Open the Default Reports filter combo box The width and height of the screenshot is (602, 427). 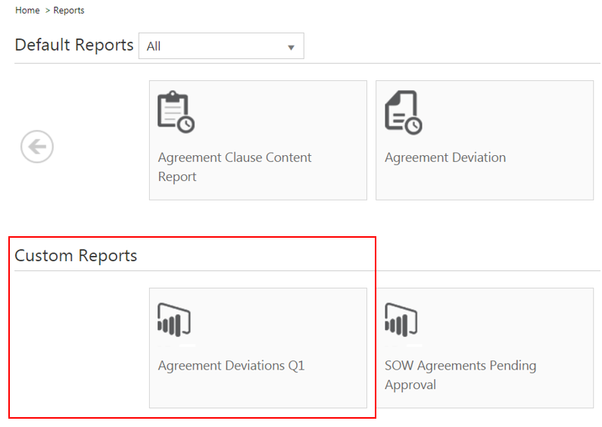point(220,46)
